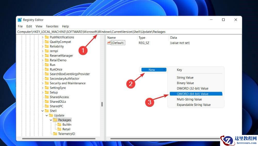Screen dimensions: 258x146
Task: Maximize the Registry Editor window
Action: [223, 20]
